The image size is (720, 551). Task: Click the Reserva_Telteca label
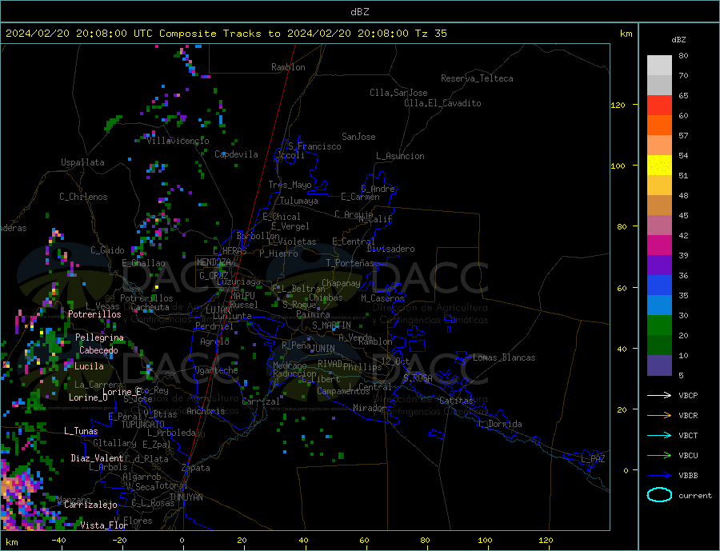(477, 78)
